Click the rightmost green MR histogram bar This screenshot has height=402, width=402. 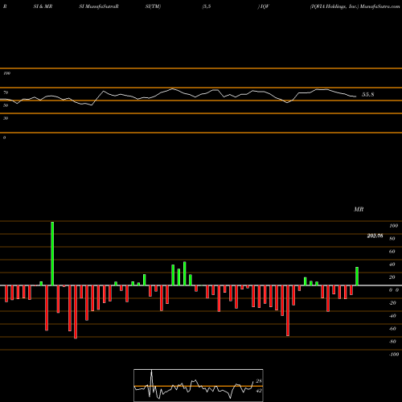point(357,277)
